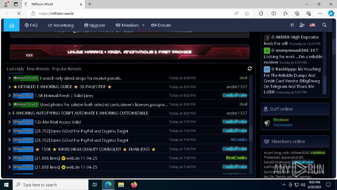This screenshot has height=190, width=337.
Task: Expand chevron beside 150K combolist thread
Action: click(x=9, y=149)
